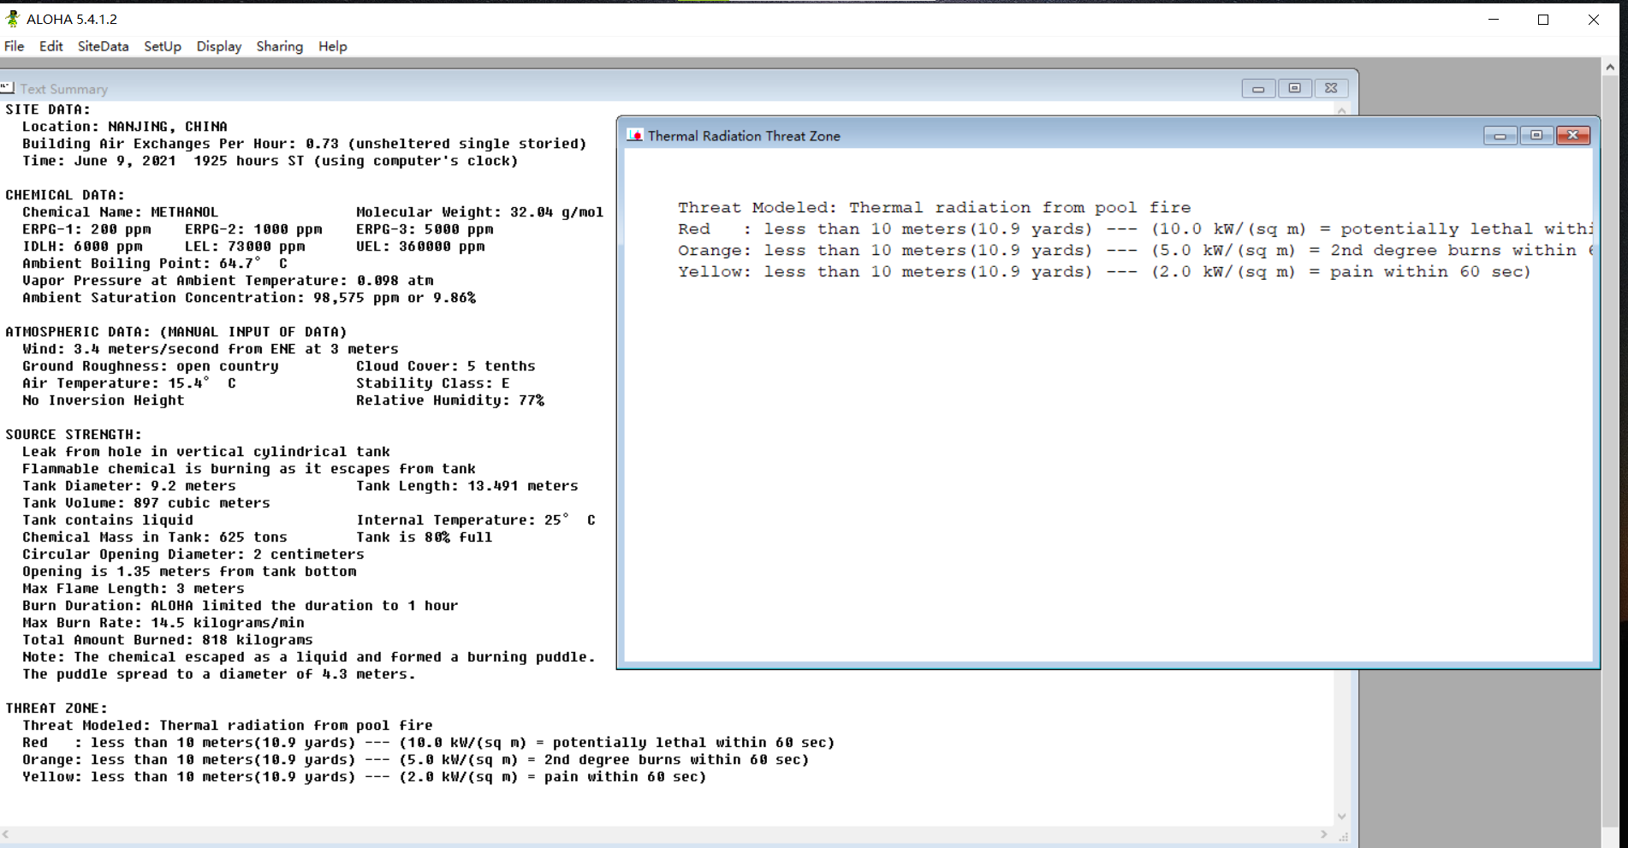Click the Text Summary window title
This screenshot has width=1628, height=848.
coord(64,89)
